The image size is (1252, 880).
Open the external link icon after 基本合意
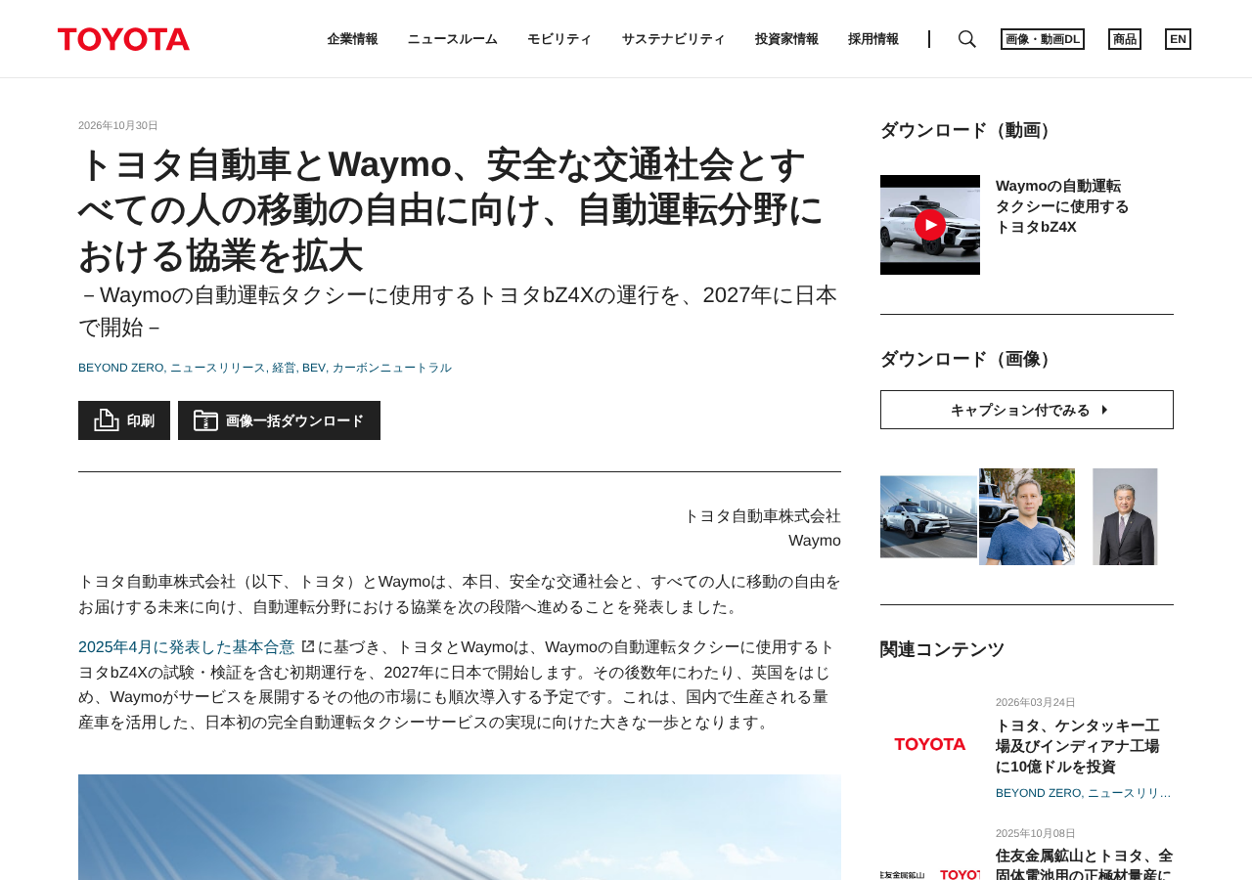click(x=308, y=646)
